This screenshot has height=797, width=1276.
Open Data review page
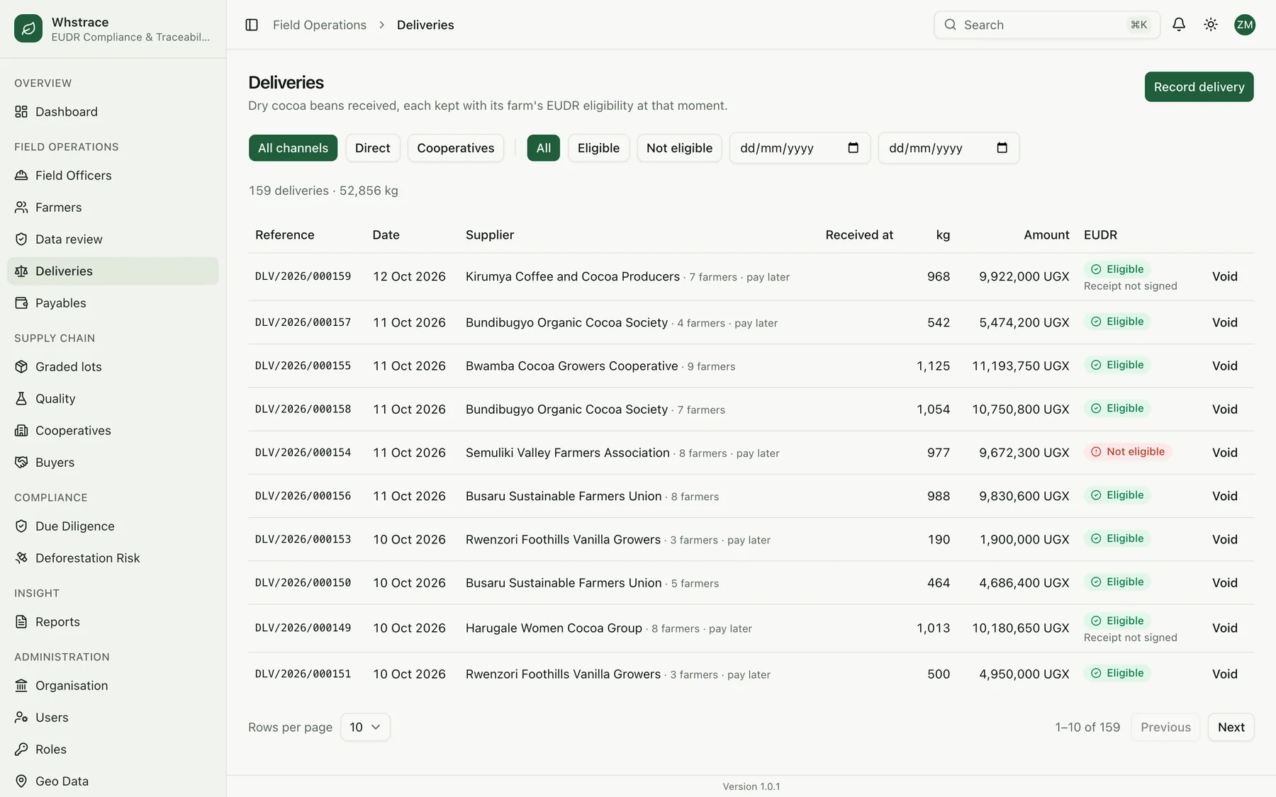[113, 239]
